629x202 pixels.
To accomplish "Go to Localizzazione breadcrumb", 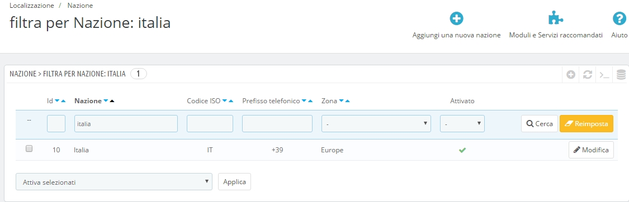I will tap(31, 6).
